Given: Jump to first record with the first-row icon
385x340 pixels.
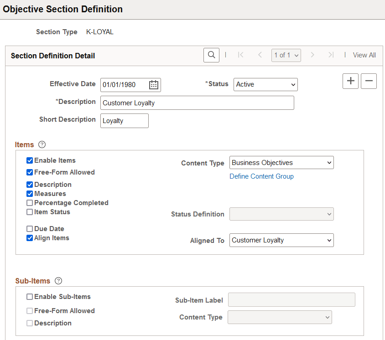Looking at the screenshot, I should coord(240,55).
